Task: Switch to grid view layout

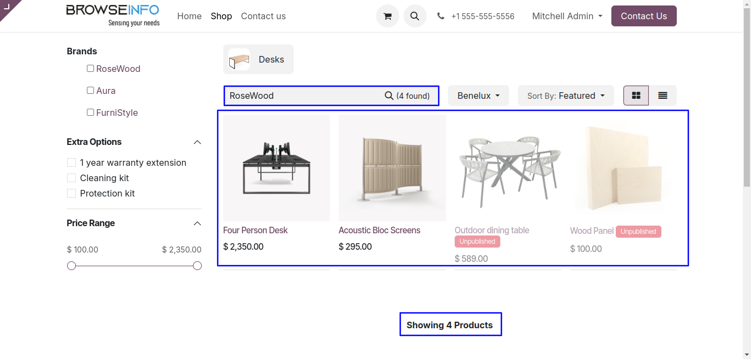Action: (636, 96)
